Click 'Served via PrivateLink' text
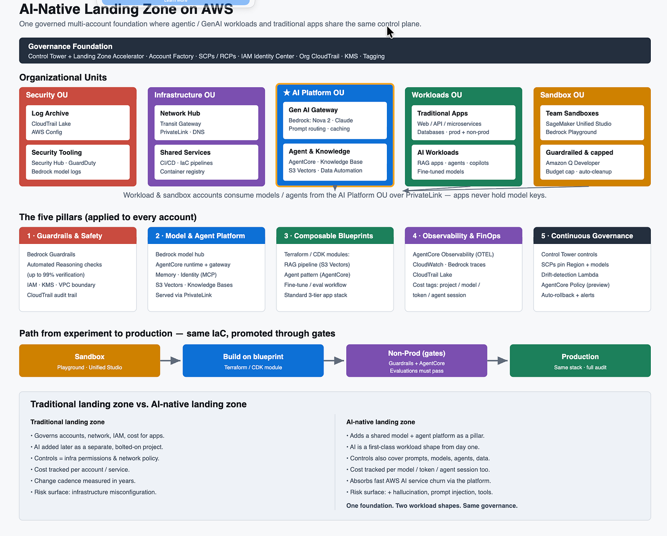 point(184,295)
